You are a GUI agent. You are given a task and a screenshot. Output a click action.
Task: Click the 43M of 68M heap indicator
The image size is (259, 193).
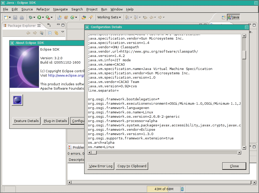tap(163, 189)
